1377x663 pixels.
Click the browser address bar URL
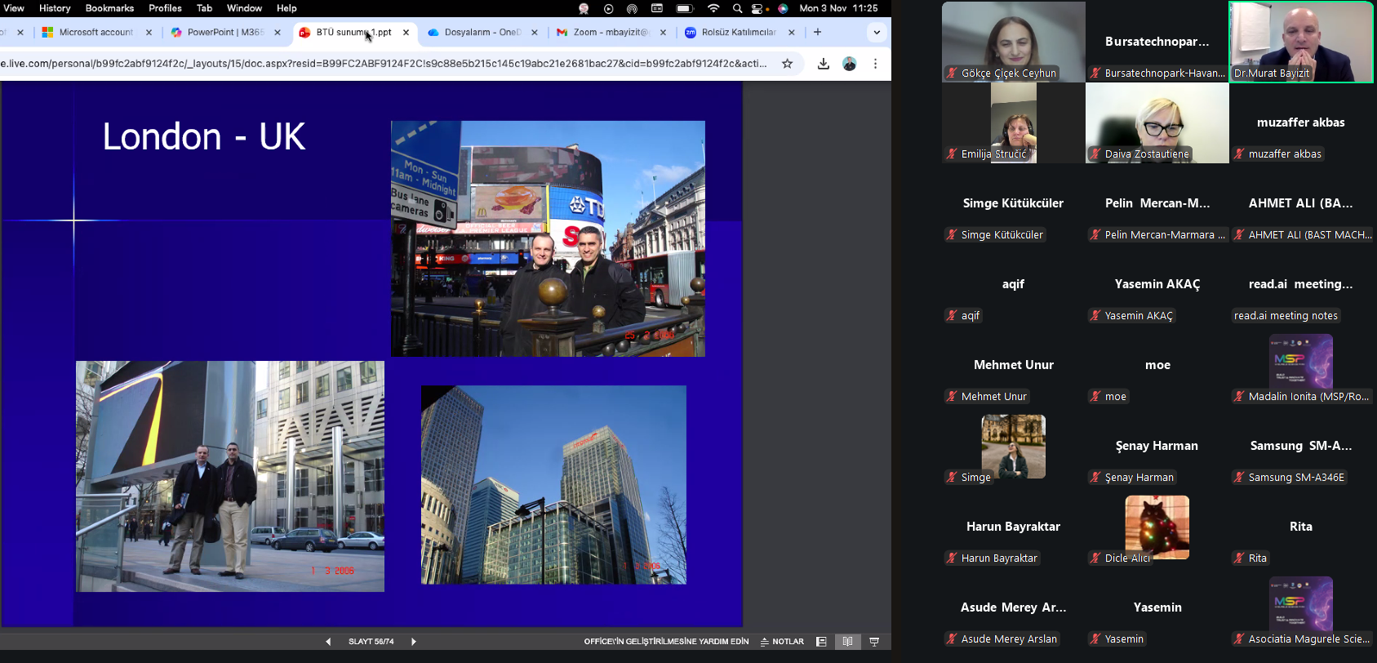(384, 64)
